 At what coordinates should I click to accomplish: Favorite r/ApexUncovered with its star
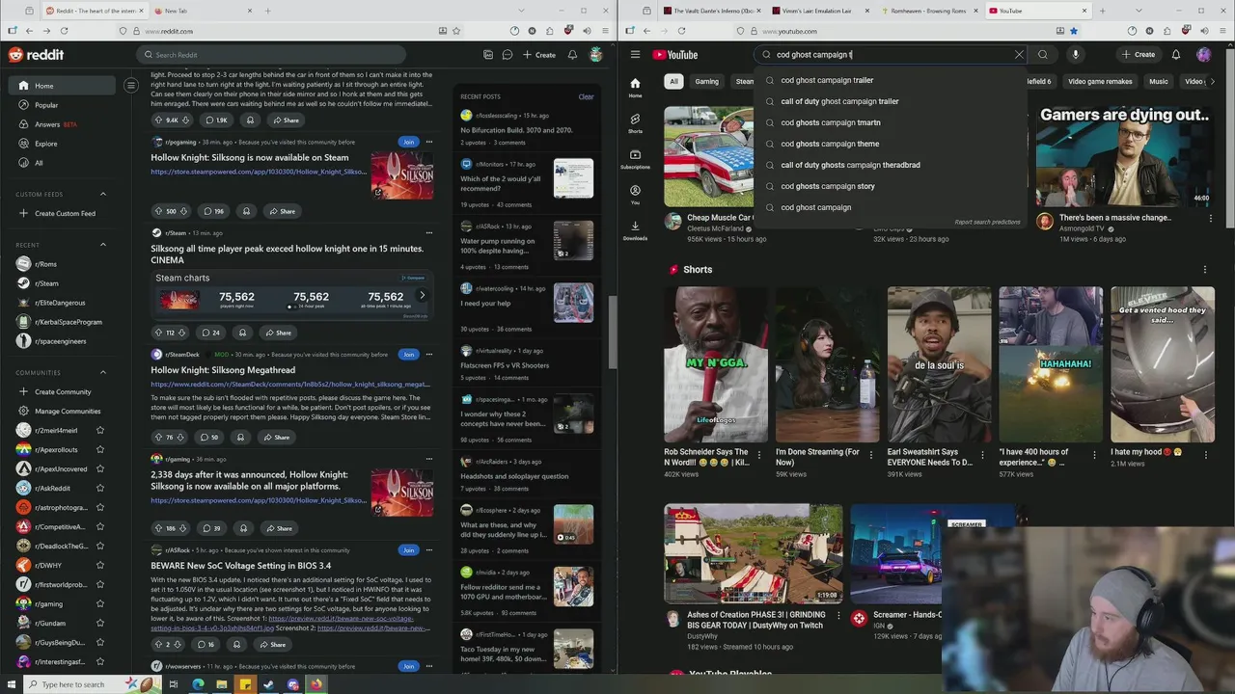(100, 469)
